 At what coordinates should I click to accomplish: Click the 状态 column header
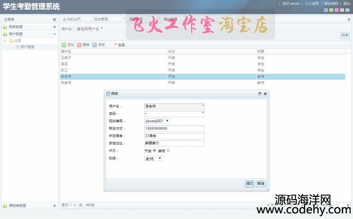point(212,52)
